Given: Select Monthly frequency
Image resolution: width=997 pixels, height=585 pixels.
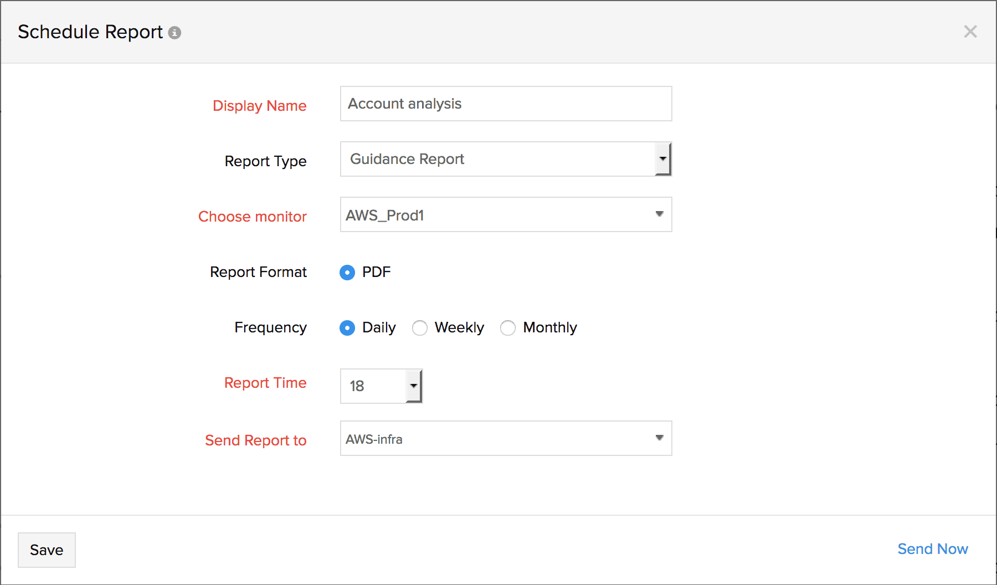Looking at the screenshot, I should 508,328.
